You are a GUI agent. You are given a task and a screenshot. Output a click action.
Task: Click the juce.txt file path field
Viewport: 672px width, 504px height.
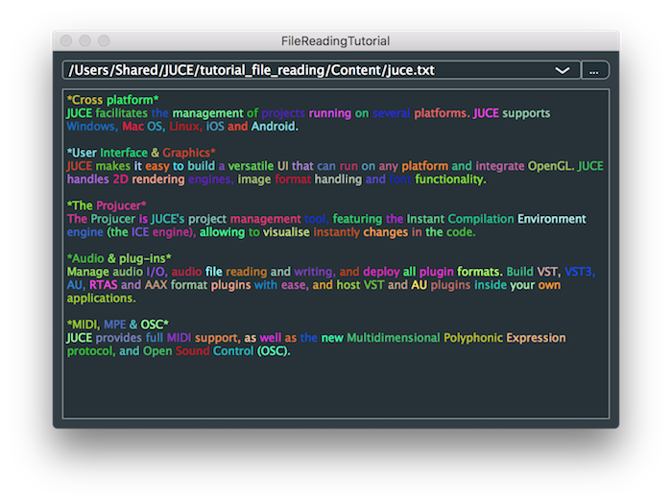(x=288, y=71)
